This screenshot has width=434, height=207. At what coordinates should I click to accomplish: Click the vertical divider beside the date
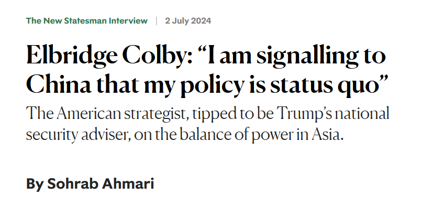coord(157,21)
